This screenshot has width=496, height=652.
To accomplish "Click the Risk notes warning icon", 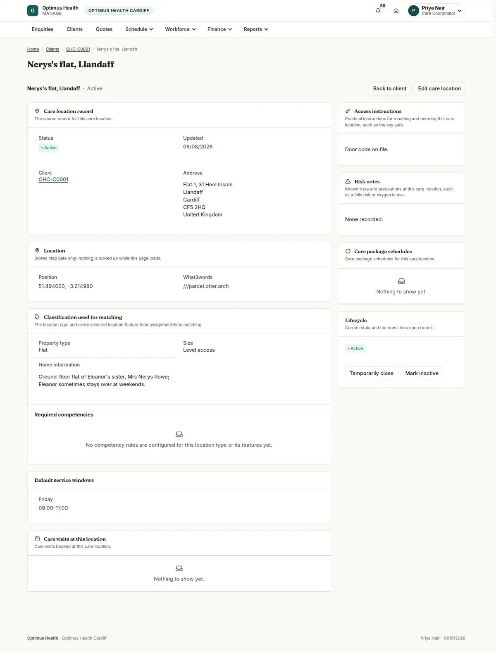I will 348,181.
